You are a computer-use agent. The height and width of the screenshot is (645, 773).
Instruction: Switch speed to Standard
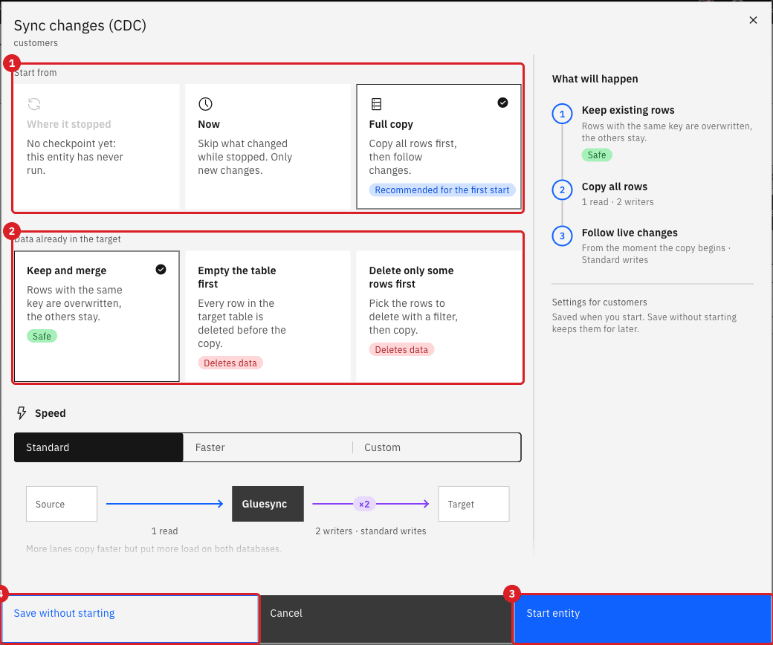[99, 447]
